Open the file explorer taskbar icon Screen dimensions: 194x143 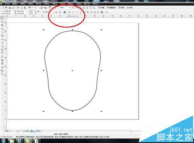(12, 141)
